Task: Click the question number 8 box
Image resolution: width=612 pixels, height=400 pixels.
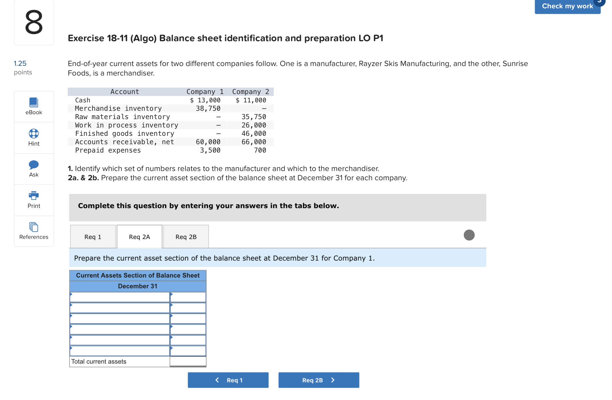Action: pos(33,22)
